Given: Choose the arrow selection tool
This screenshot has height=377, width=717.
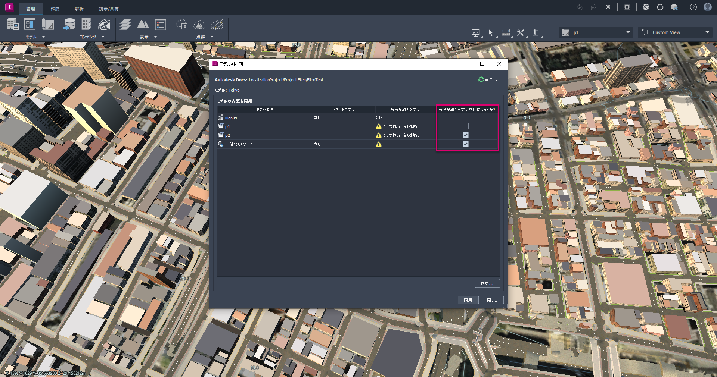Looking at the screenshot, I should (491, 33).
